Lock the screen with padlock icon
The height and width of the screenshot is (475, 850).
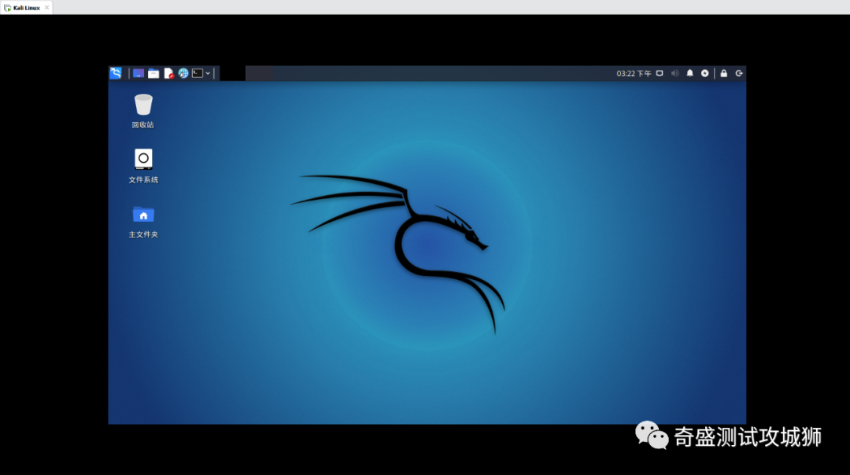tap(724, 73)
